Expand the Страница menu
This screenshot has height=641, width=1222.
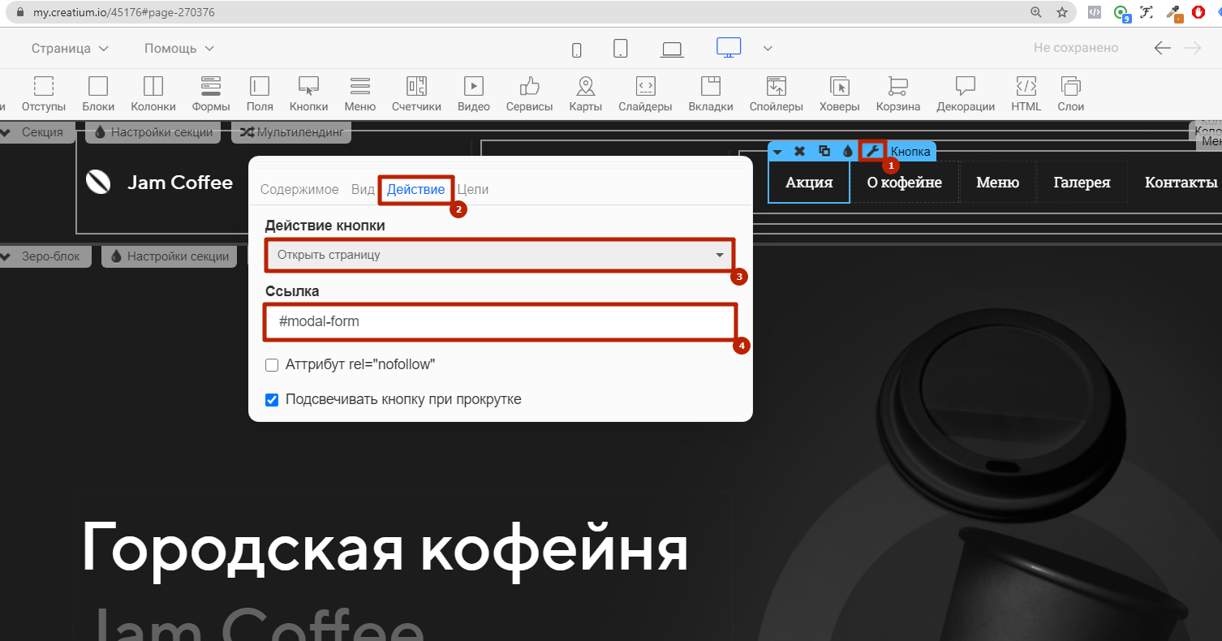[70, 49]
